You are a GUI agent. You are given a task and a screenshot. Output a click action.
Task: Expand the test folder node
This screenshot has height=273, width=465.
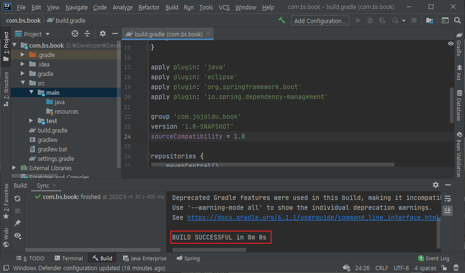(x=30, y=121)
